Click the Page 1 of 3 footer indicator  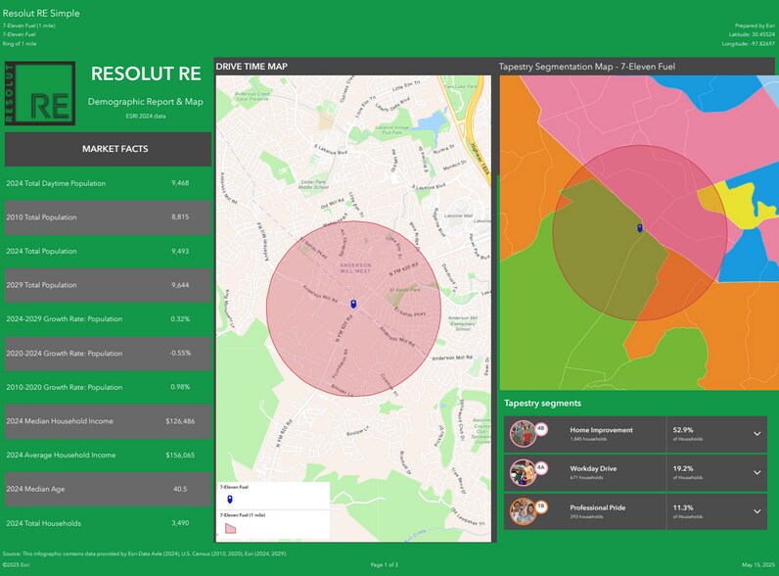385,565
